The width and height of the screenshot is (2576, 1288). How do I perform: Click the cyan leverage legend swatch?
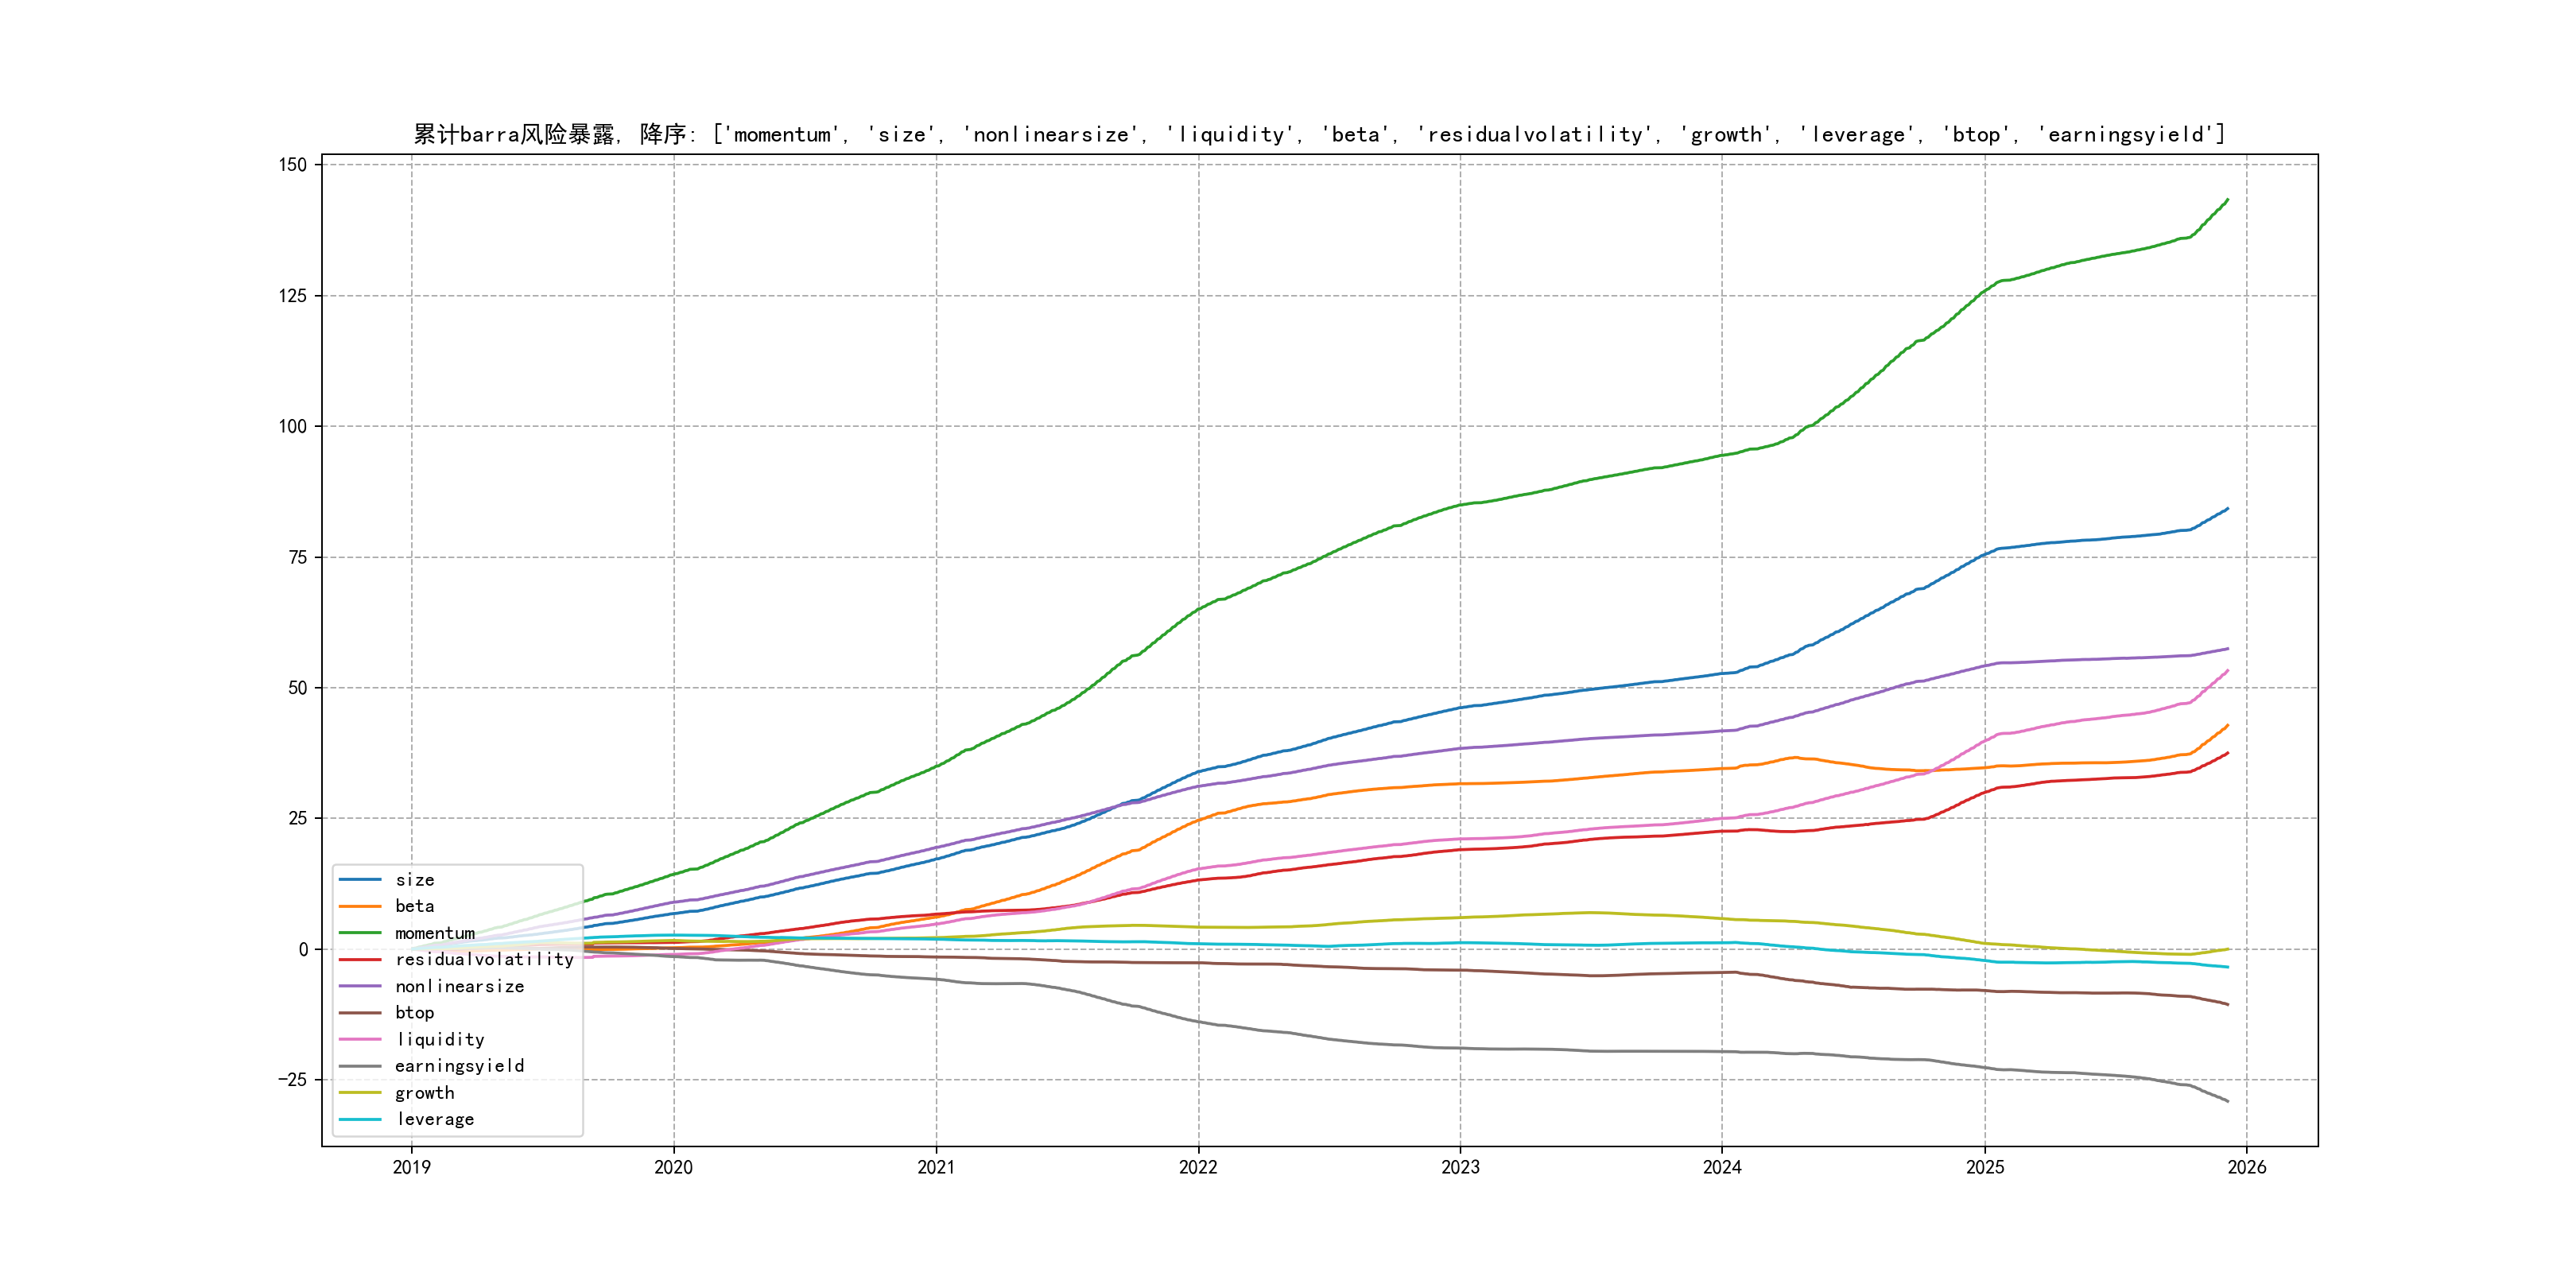click(360, 1120)
